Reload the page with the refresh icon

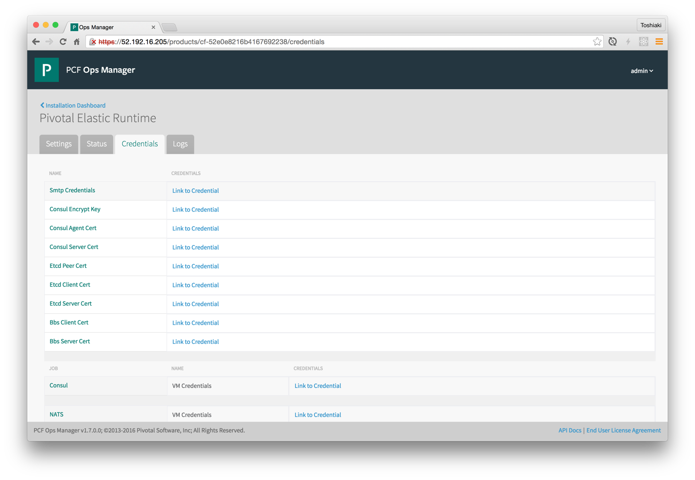(63, 42)
